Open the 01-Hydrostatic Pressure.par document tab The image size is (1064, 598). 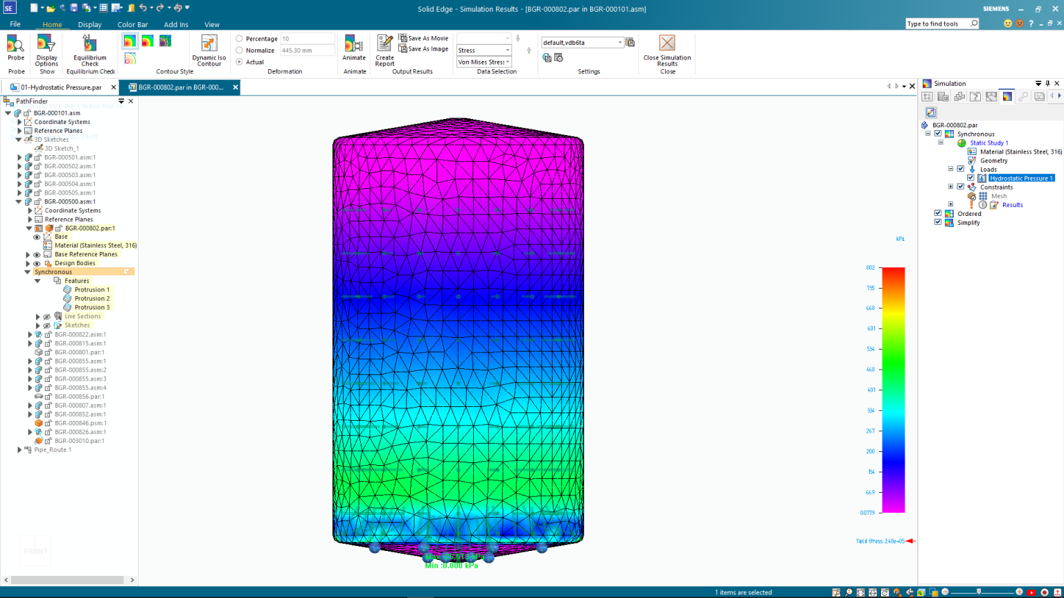pos(62,87)
